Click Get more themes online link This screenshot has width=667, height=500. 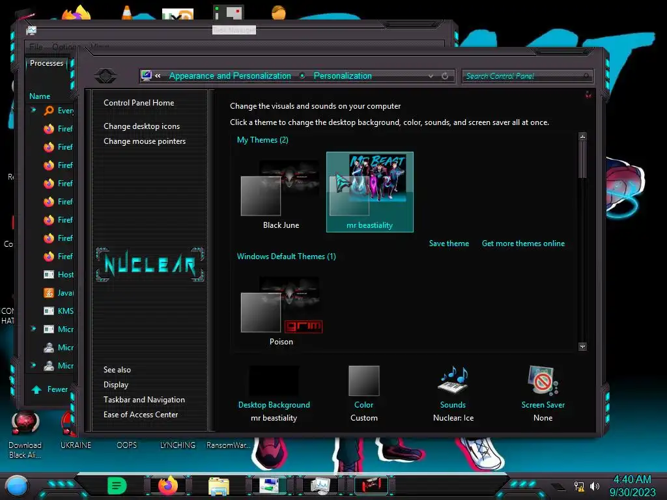pos(523,243)
